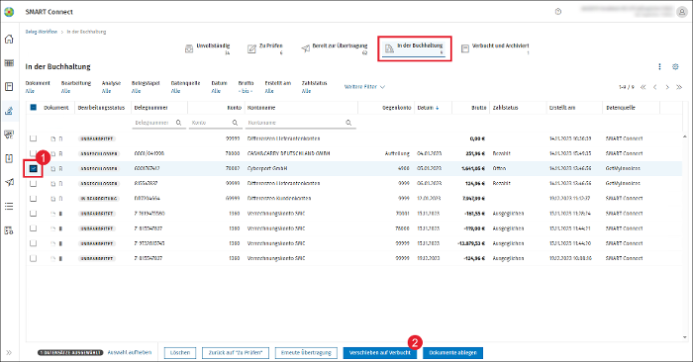Click Auswahl aufheben link

pos(130,352)
